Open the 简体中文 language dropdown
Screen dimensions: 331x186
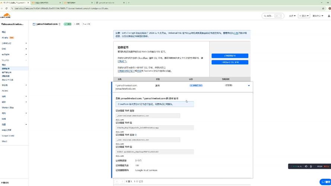[318, 16]
